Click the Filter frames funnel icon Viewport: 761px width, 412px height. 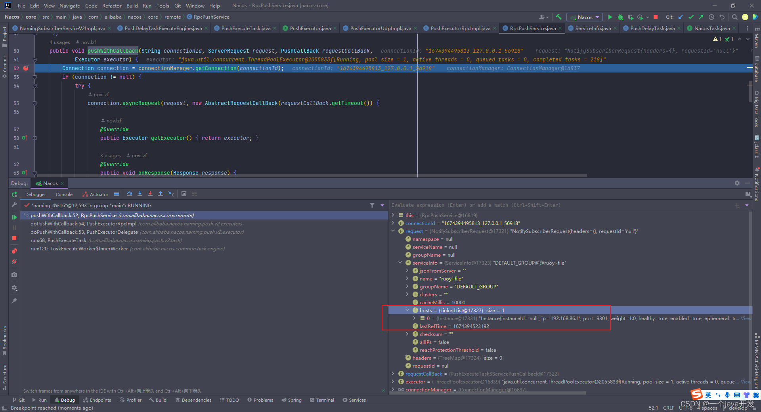pyautogui.click(x=372, y=205)
